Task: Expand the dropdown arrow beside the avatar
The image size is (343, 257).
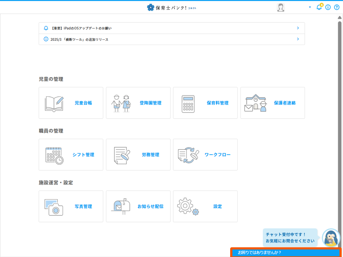Action: [309, 7]
